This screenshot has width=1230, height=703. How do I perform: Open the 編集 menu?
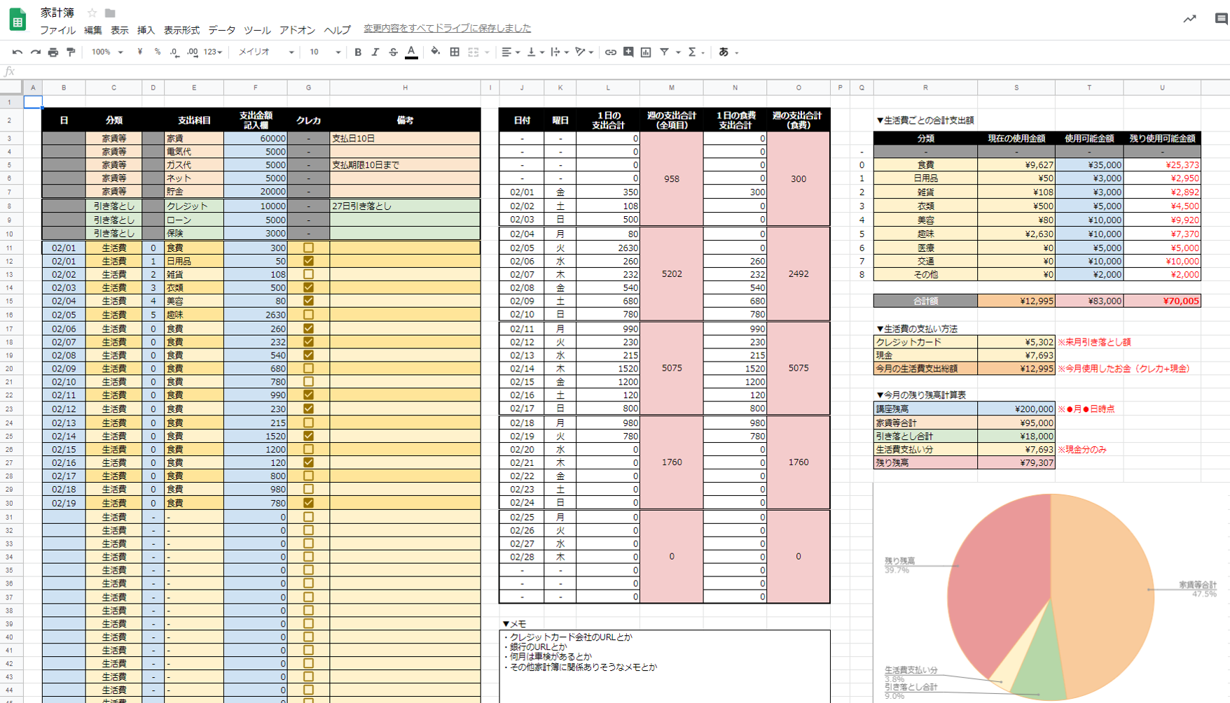coord(92,30)
